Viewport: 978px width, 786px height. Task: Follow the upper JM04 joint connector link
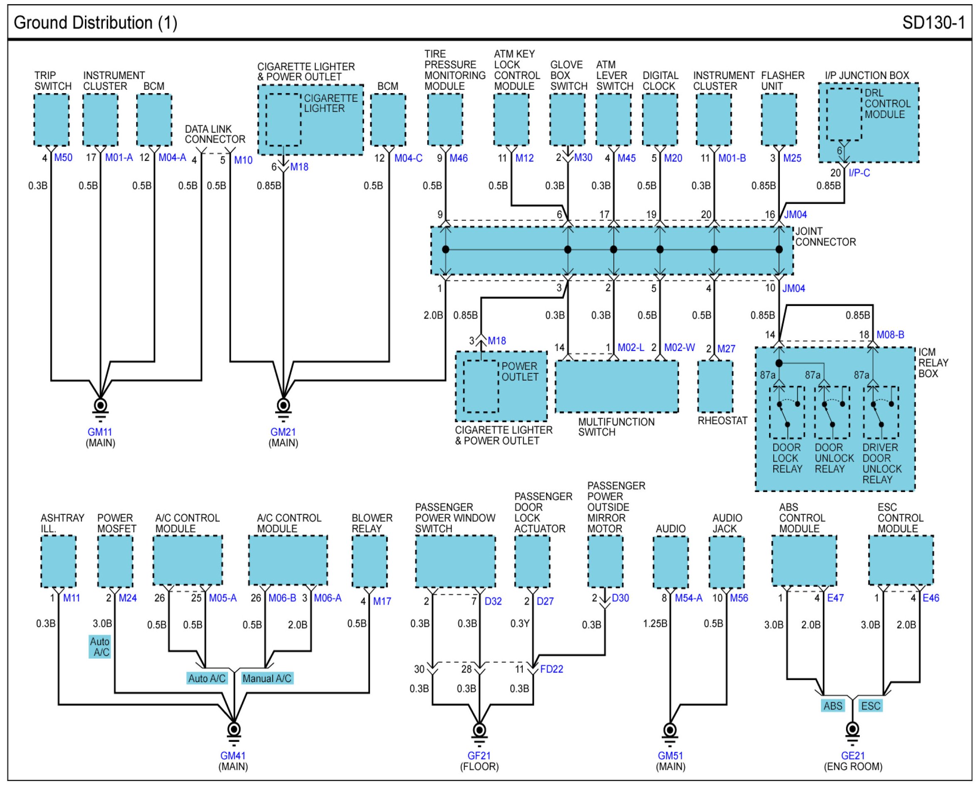pos(796,215)
